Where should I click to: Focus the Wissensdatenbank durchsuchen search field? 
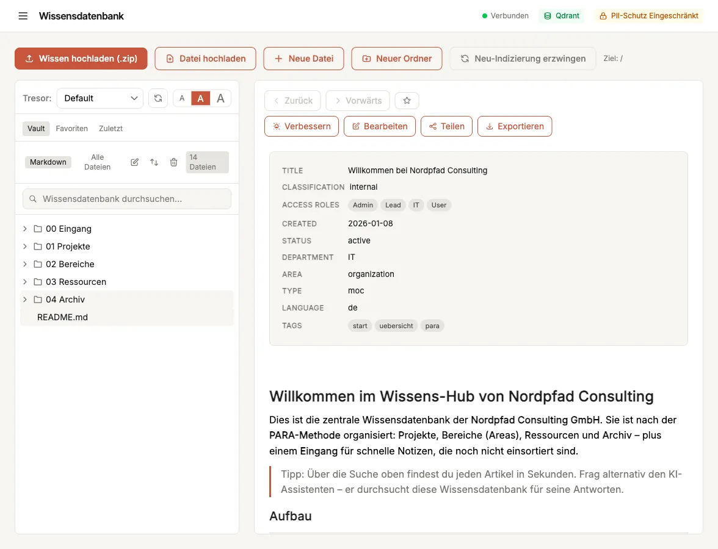(x=127, y=199)
